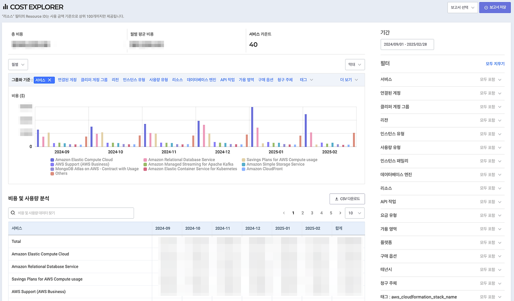Select 인스턴스 유형 in the grouping bar
This screenshot has width=514, height=301.
(x=134, y=80)
